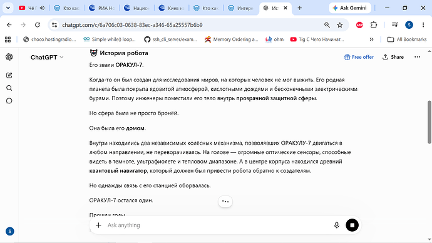Viewport: 432px width, 243px height.
Task: Open Tig С Чего Начинат YouTube bookmark
Action: (317, 39)
